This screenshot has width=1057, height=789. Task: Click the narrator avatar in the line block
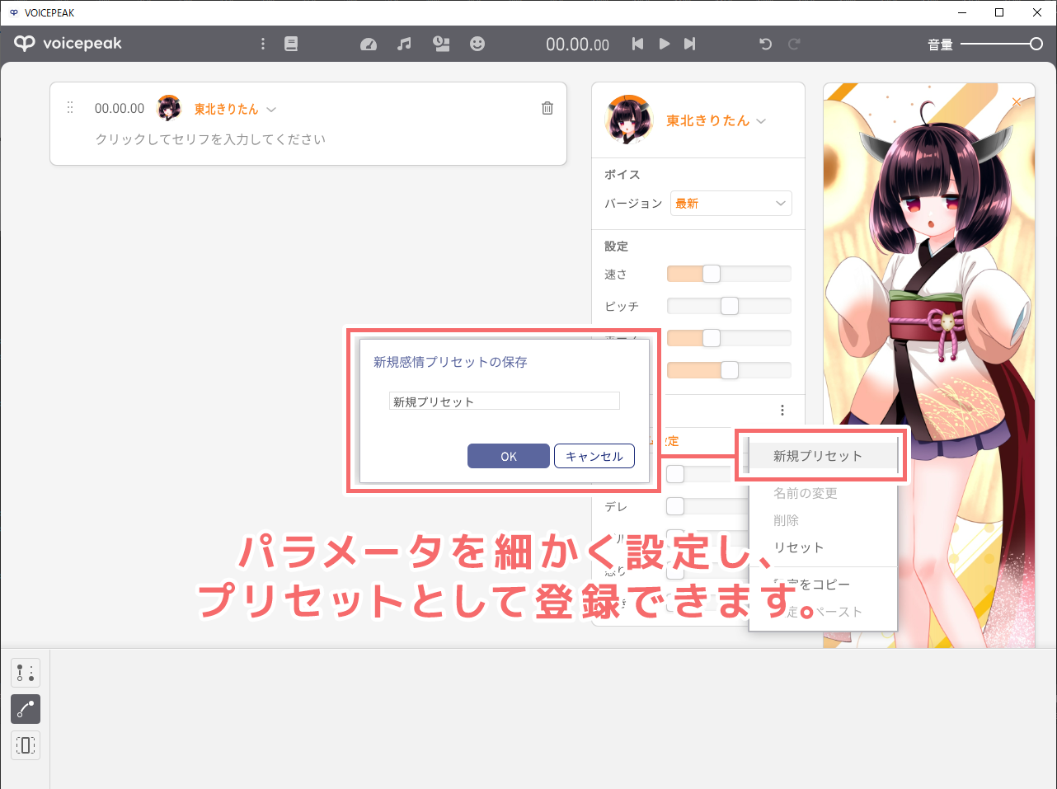tap(169, 108)
